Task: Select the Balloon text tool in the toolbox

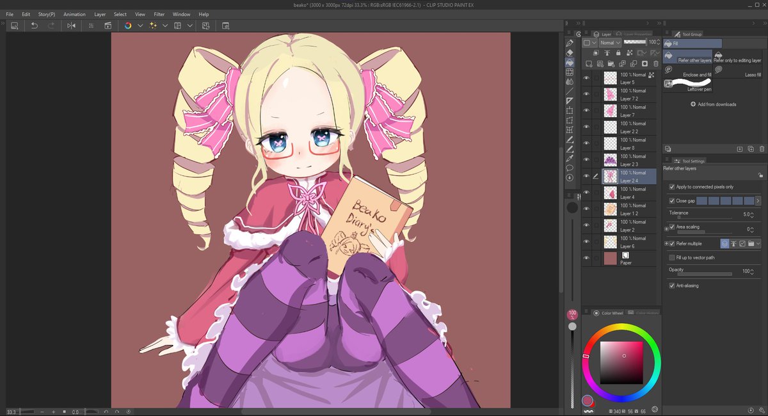Action: [570, 168]
